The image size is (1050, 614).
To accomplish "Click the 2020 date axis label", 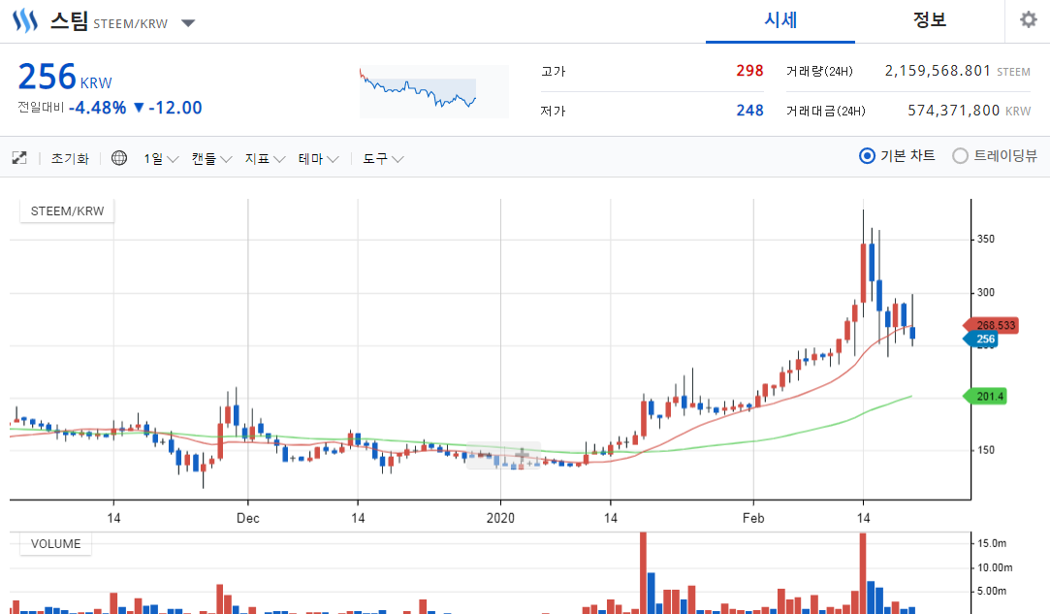I will pos(500,518).
